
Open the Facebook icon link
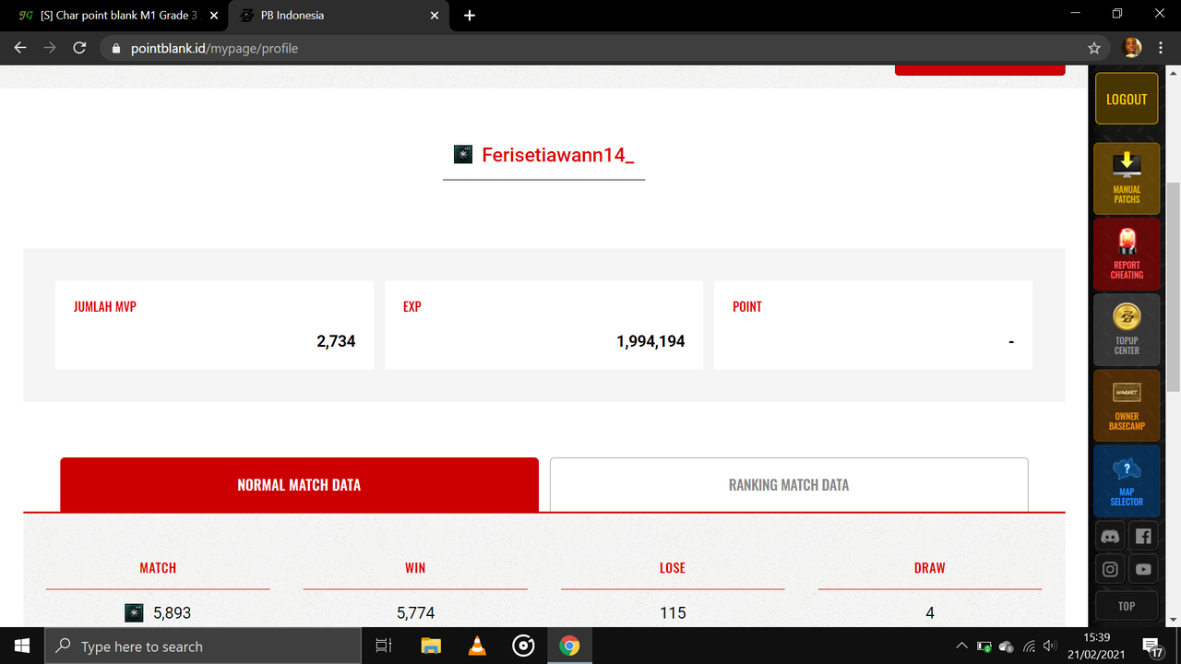coord(1143,537)
